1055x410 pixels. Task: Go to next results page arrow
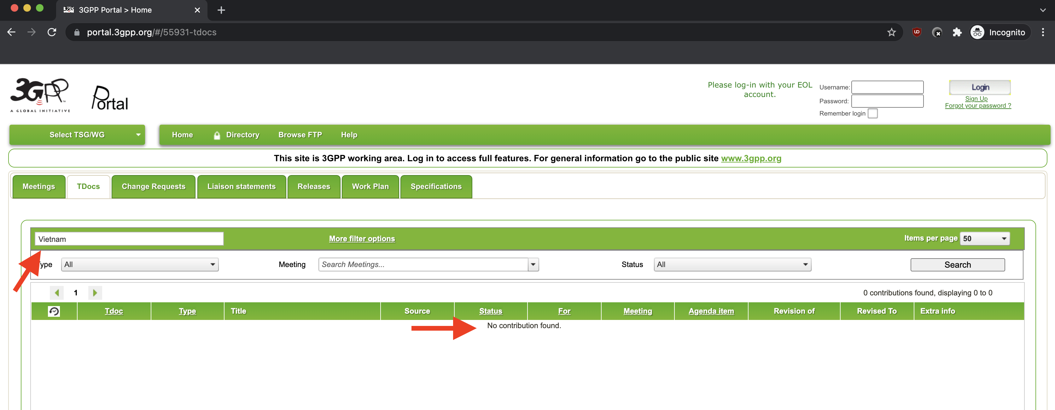click(x=95, y=293)
